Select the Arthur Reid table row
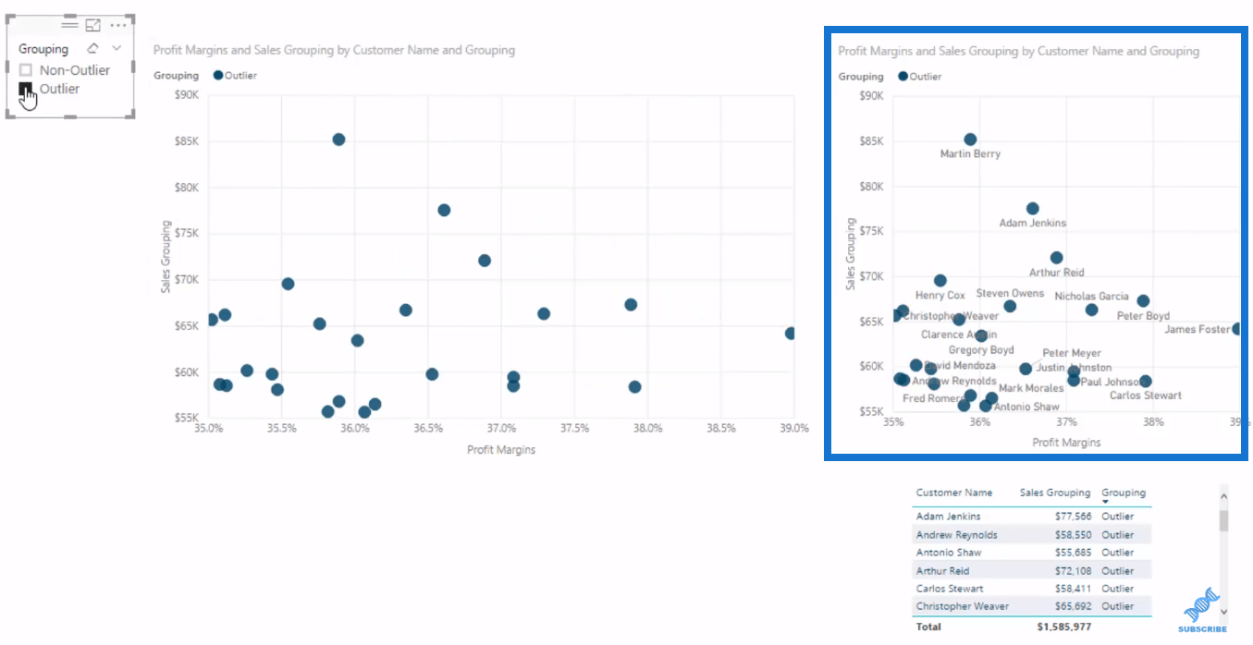 point(1032,570)
